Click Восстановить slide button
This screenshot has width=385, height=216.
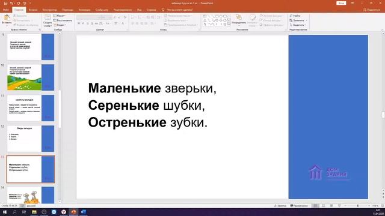click(63, 20)
